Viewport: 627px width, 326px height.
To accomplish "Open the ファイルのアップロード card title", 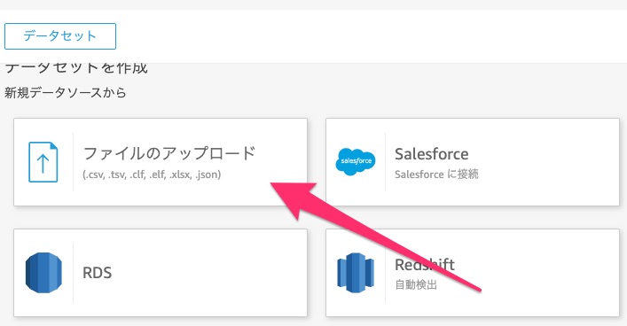I will [169, 153].
